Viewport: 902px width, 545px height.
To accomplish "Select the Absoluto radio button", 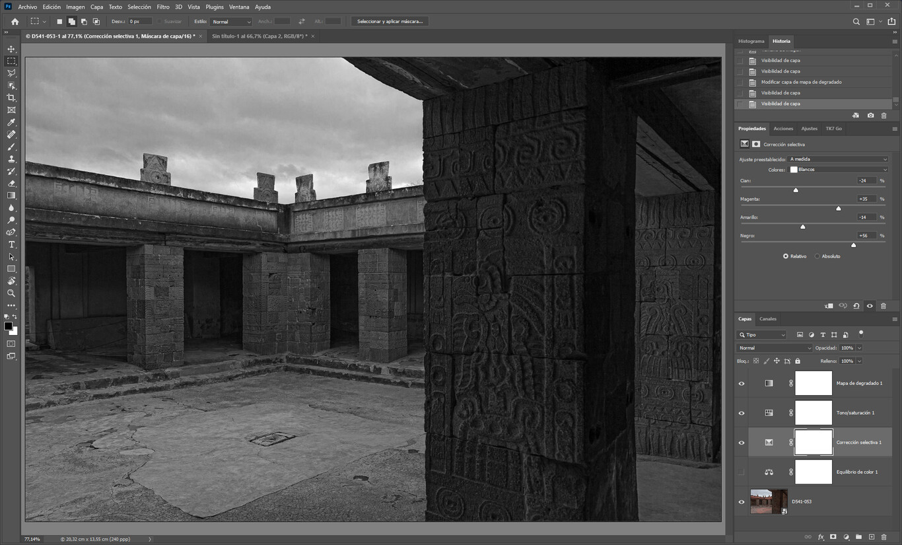I will point(817,256).
